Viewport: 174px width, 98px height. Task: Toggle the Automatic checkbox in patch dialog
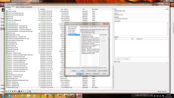[101, 35]
